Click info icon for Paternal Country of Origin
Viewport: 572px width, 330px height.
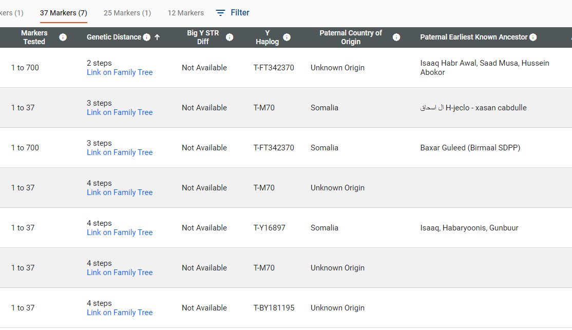396,37
